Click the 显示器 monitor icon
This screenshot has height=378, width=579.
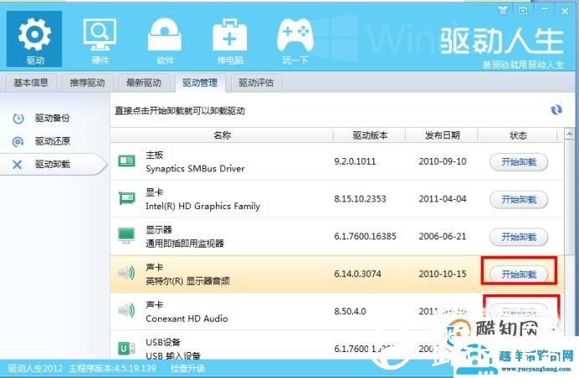click(126, 236)
